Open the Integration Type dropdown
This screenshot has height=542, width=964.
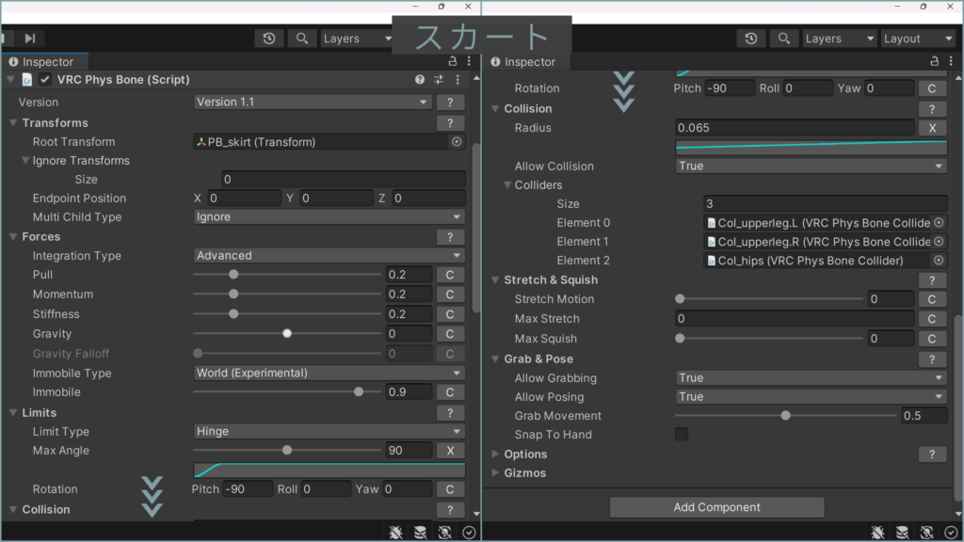click(x=329, y=256)
